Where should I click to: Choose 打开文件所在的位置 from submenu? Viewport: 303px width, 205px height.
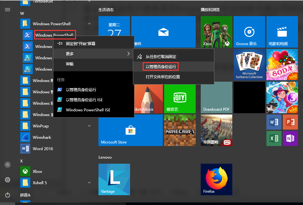pos(163,77)
